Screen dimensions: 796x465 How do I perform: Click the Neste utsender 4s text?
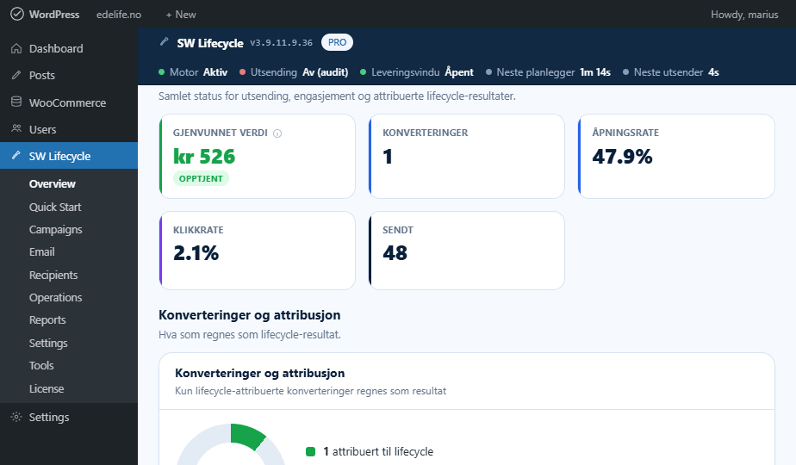pyautogui.click(x=676, y=72)
